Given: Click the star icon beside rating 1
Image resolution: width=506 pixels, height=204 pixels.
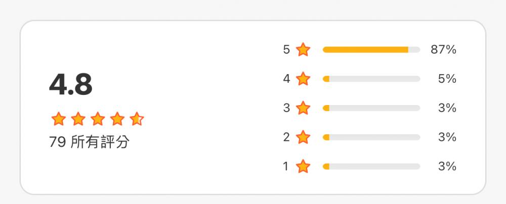Looking at the screenshot, I should [303, 166].
